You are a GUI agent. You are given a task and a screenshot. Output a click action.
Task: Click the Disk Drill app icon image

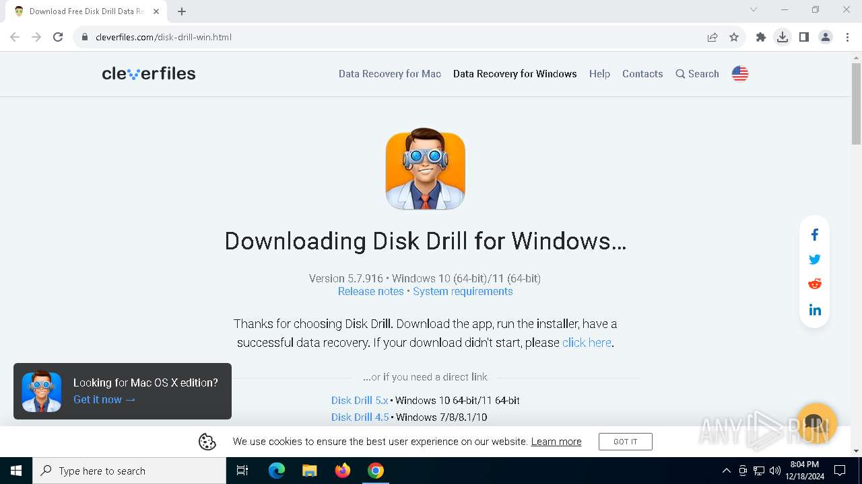tap(426, 169)
